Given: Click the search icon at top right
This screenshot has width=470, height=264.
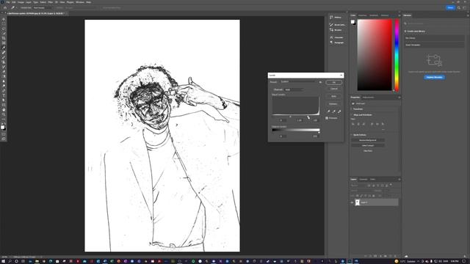Looking at the screenshot, I should click(x=458, y=8).
